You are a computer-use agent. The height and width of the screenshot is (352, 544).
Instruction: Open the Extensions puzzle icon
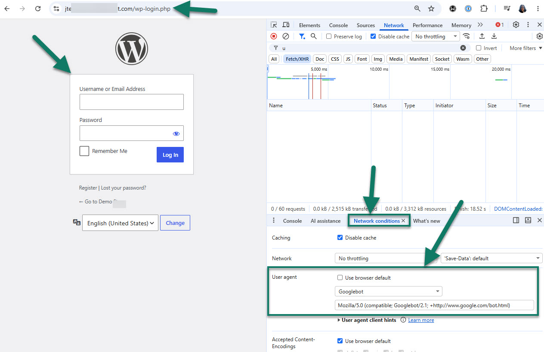click(x=484, y=9)
